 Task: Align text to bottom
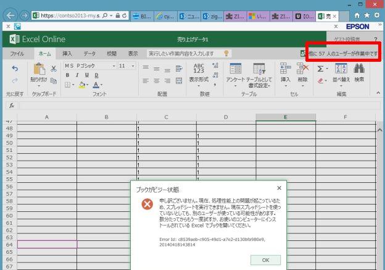pos(167,70)
